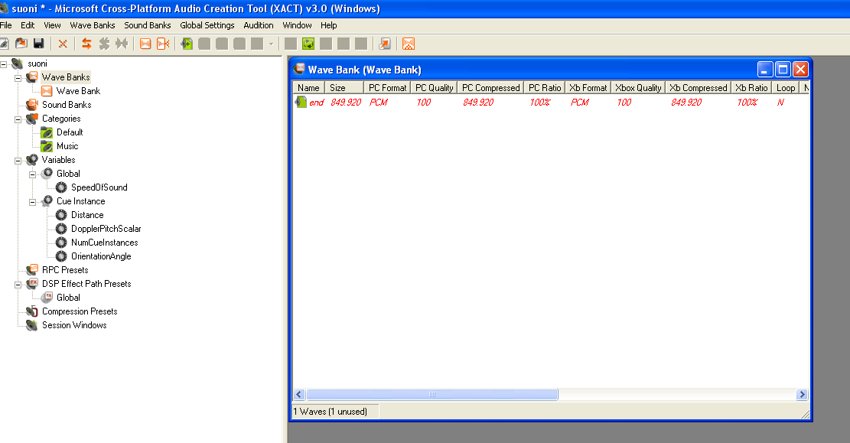Viewport: 850px width, 443px height.
Task: Click the New Wave Bank toolbar icon
Action: tap(145, 44)
